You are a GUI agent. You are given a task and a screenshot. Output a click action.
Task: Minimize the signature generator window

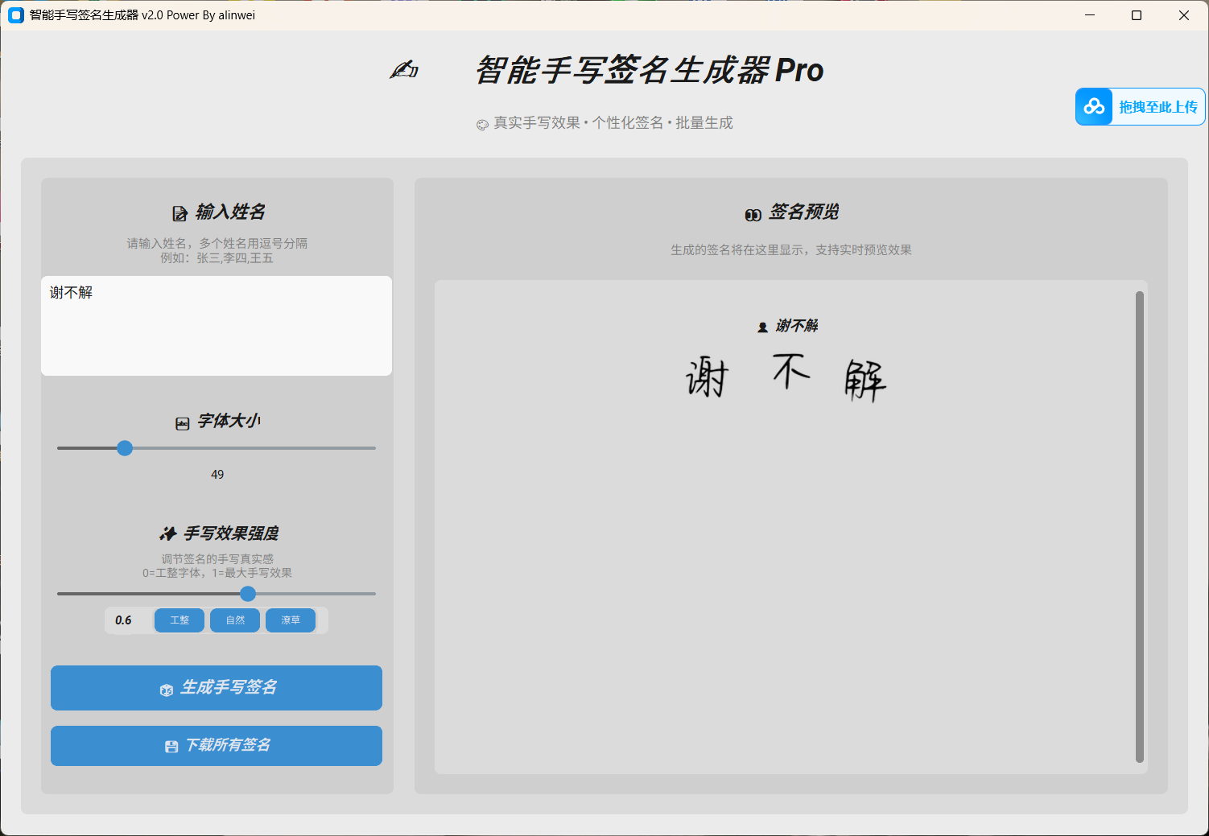(x=1090, y=15)
